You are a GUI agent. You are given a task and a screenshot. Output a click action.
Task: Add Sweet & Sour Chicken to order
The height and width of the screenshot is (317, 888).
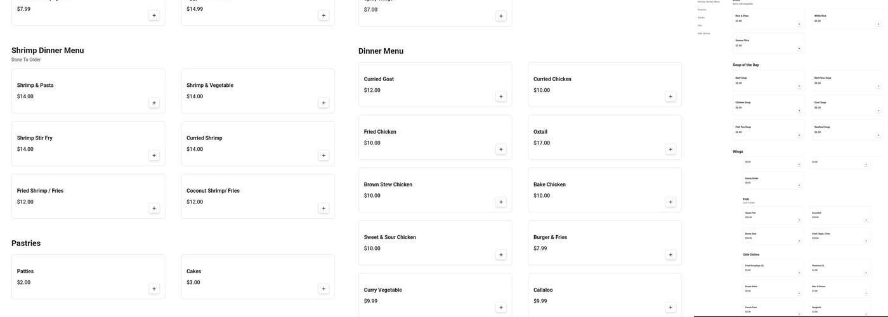tap(501, 255)
